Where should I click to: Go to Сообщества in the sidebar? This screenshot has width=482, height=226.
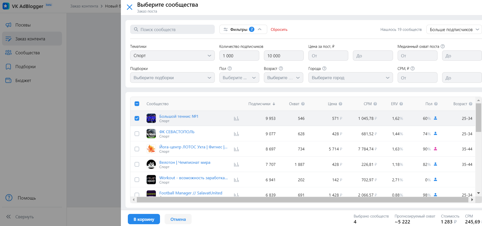27,53
